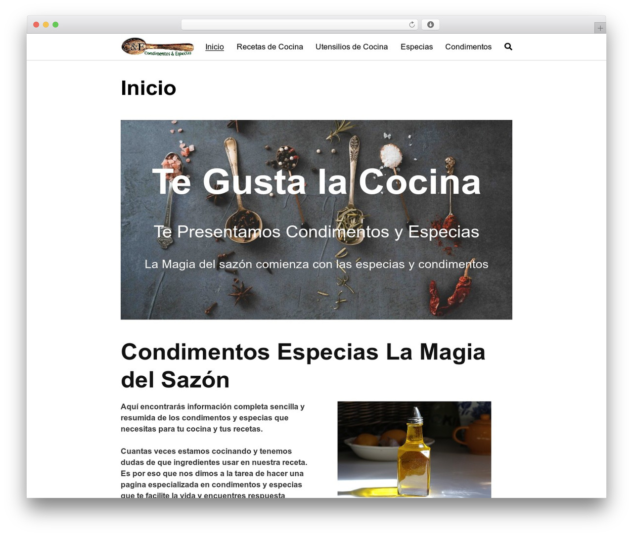
Task: Minimize window with yellow button
Action: click(x=46, y=25)
